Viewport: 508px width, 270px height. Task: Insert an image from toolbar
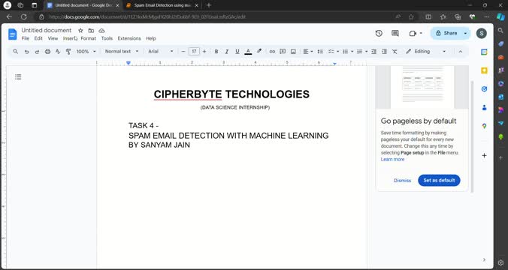coord(293,52)
